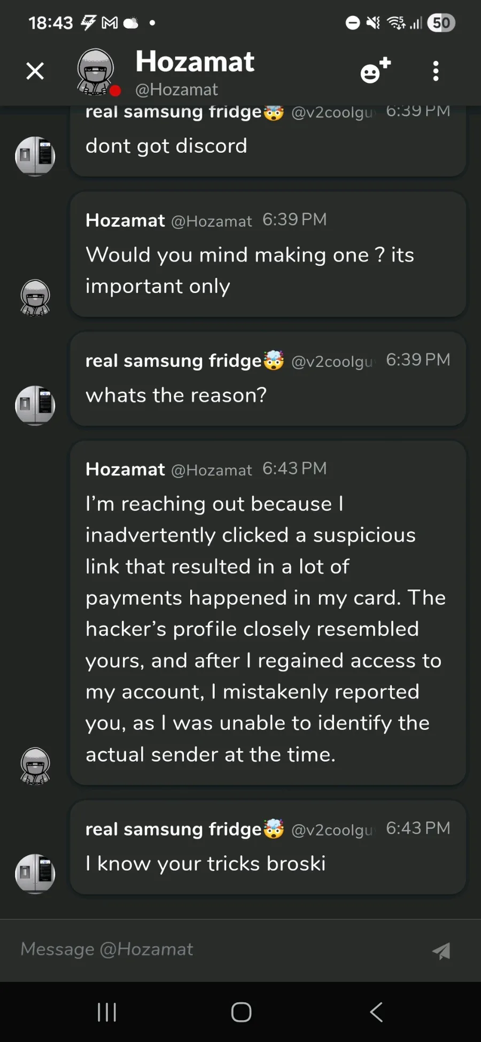Tap the fridge avatar beside "dont got discord"
This screenshot has height=1042, width=481.
(x=35, y=156)
